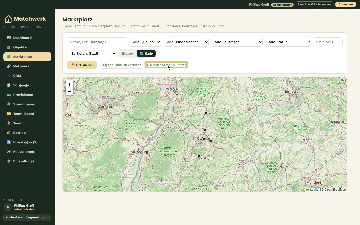
Task: Open the Stammbaum page
Action: coord(27,104)
